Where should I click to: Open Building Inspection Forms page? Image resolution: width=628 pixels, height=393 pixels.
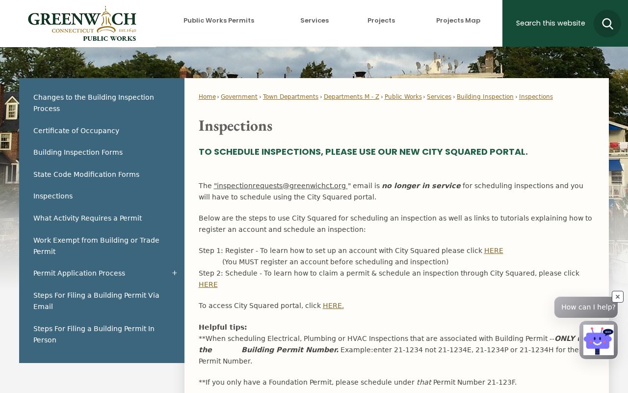click(102, 152)
